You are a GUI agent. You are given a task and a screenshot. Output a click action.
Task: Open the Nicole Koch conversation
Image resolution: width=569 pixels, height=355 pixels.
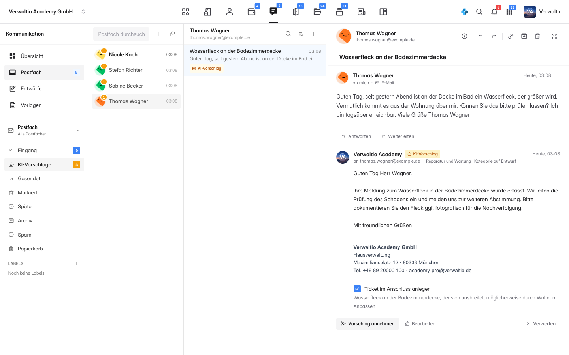pyautogui.click(x=136, y=54)
